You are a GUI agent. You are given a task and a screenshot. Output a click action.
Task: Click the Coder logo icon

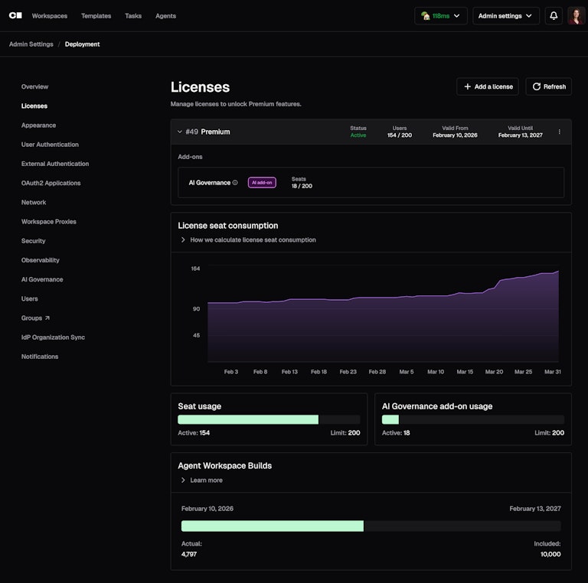pos(15,15)
